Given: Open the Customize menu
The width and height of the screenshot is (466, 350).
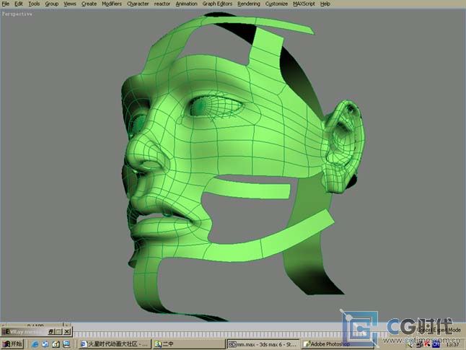Looking at the screenshot, I should [276, 4].
